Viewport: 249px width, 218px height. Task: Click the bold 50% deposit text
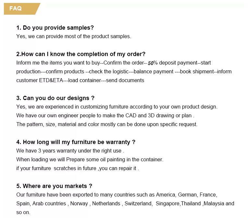(153, 63)
